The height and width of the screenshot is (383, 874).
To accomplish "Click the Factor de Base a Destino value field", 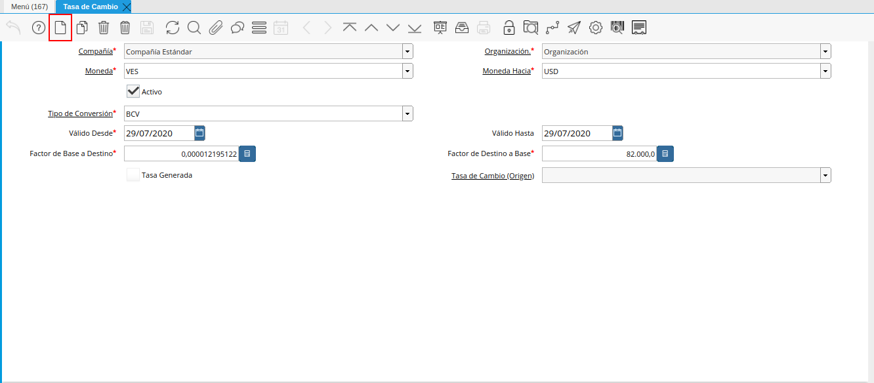I will pyautogui.click(x=181, y=153).
